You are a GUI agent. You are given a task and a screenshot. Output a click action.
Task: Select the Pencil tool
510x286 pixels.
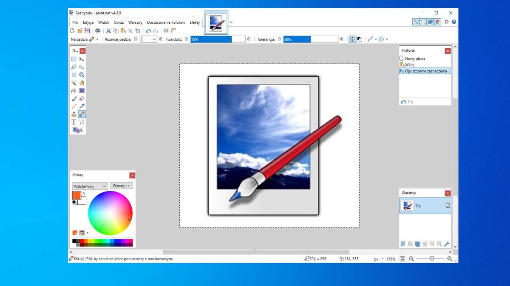[x=74, y=106]
